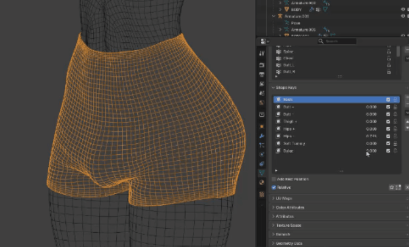Mute the Hips - shape key
This screenshot has height=247, width=409.
(x=388, y=136)
